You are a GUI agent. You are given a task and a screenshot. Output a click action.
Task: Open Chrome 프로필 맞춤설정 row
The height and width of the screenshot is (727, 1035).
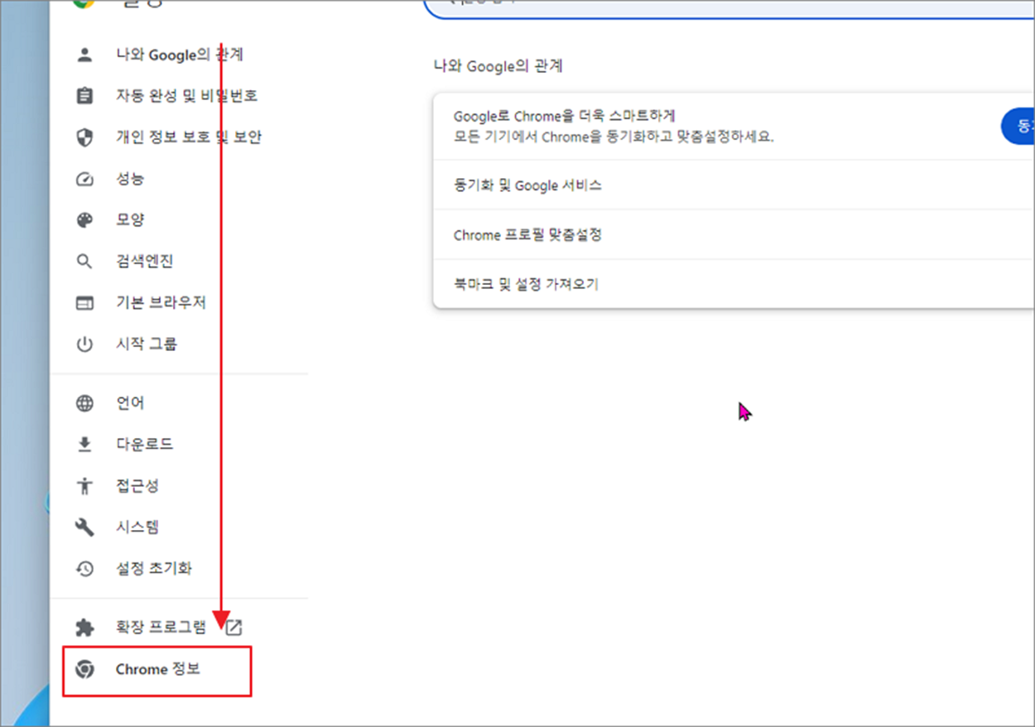coord(734,235)
